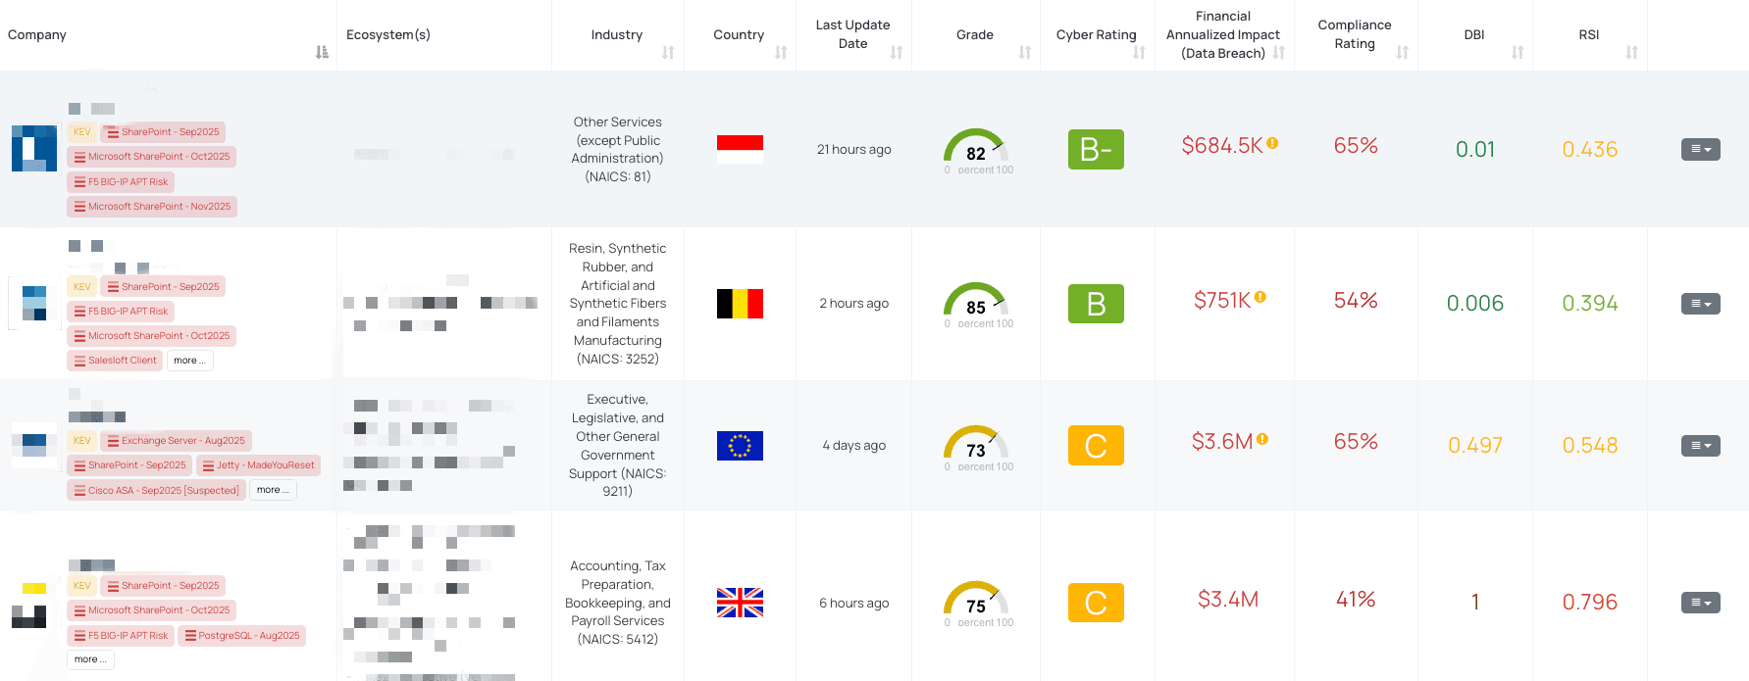Viewport: 1749px width, 681px height.
Task: Click the Grade column sort icon
Action: click(x=1025, y=52)
